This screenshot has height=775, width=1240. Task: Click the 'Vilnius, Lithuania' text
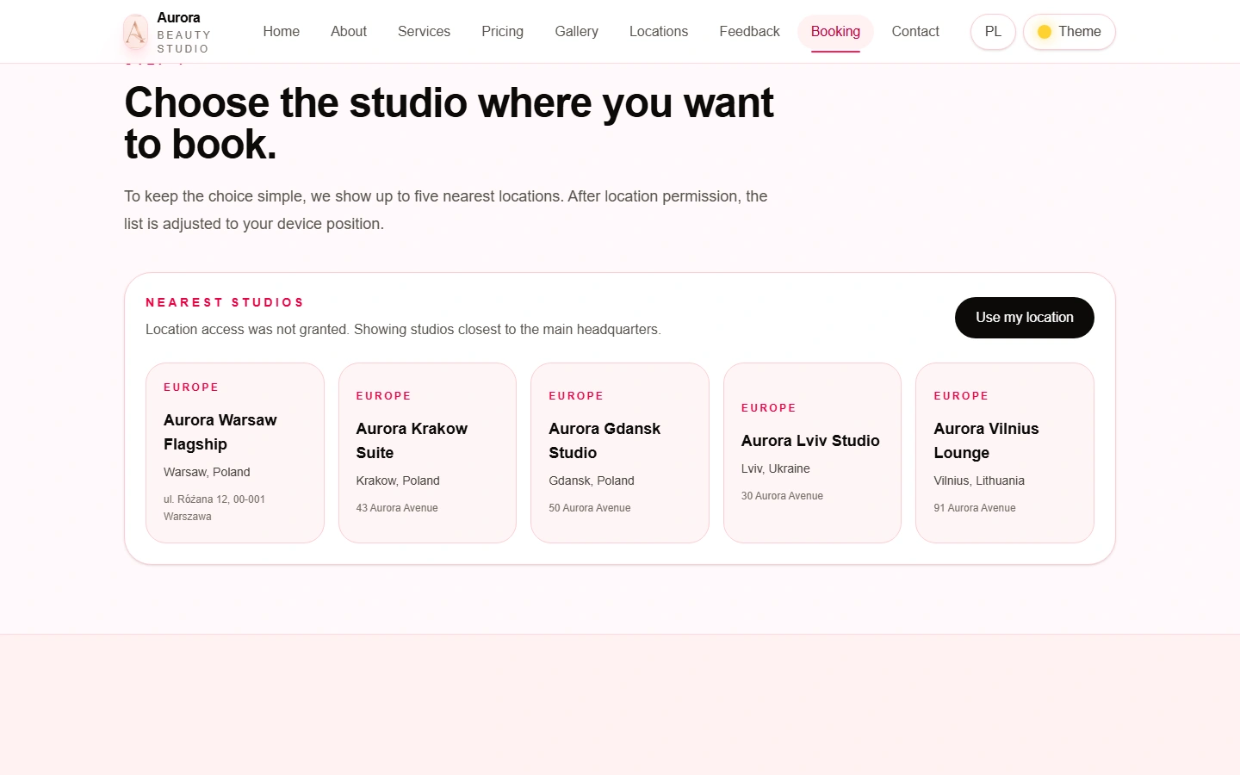click(x=979, y=480)
